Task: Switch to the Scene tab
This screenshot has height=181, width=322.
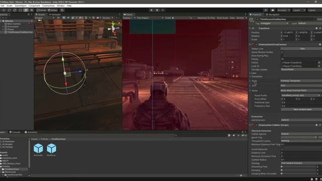Action: coord(40,15)
